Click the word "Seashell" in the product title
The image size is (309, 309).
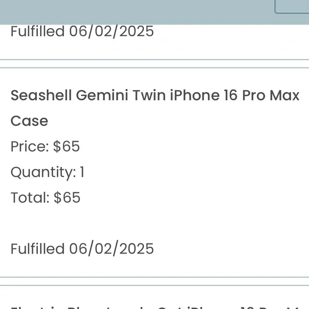pyautogui.click(x=41, y=95)
